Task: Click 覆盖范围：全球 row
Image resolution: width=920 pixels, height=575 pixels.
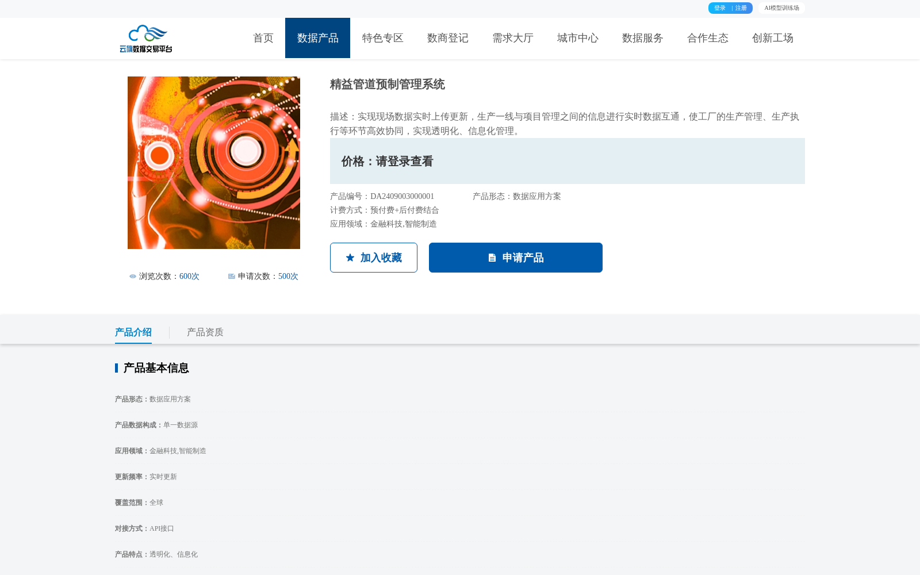Action: coord(139,503)
